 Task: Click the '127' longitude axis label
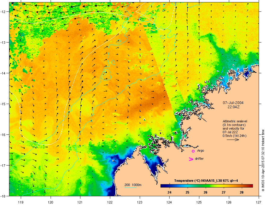[x=259, y=202]
